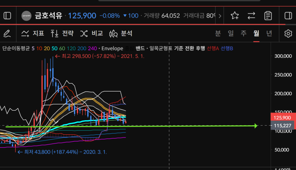Screen dimensions: 296x170
Task: Click the 최고 298,500 high price label
Action: (x=100, y=56)
